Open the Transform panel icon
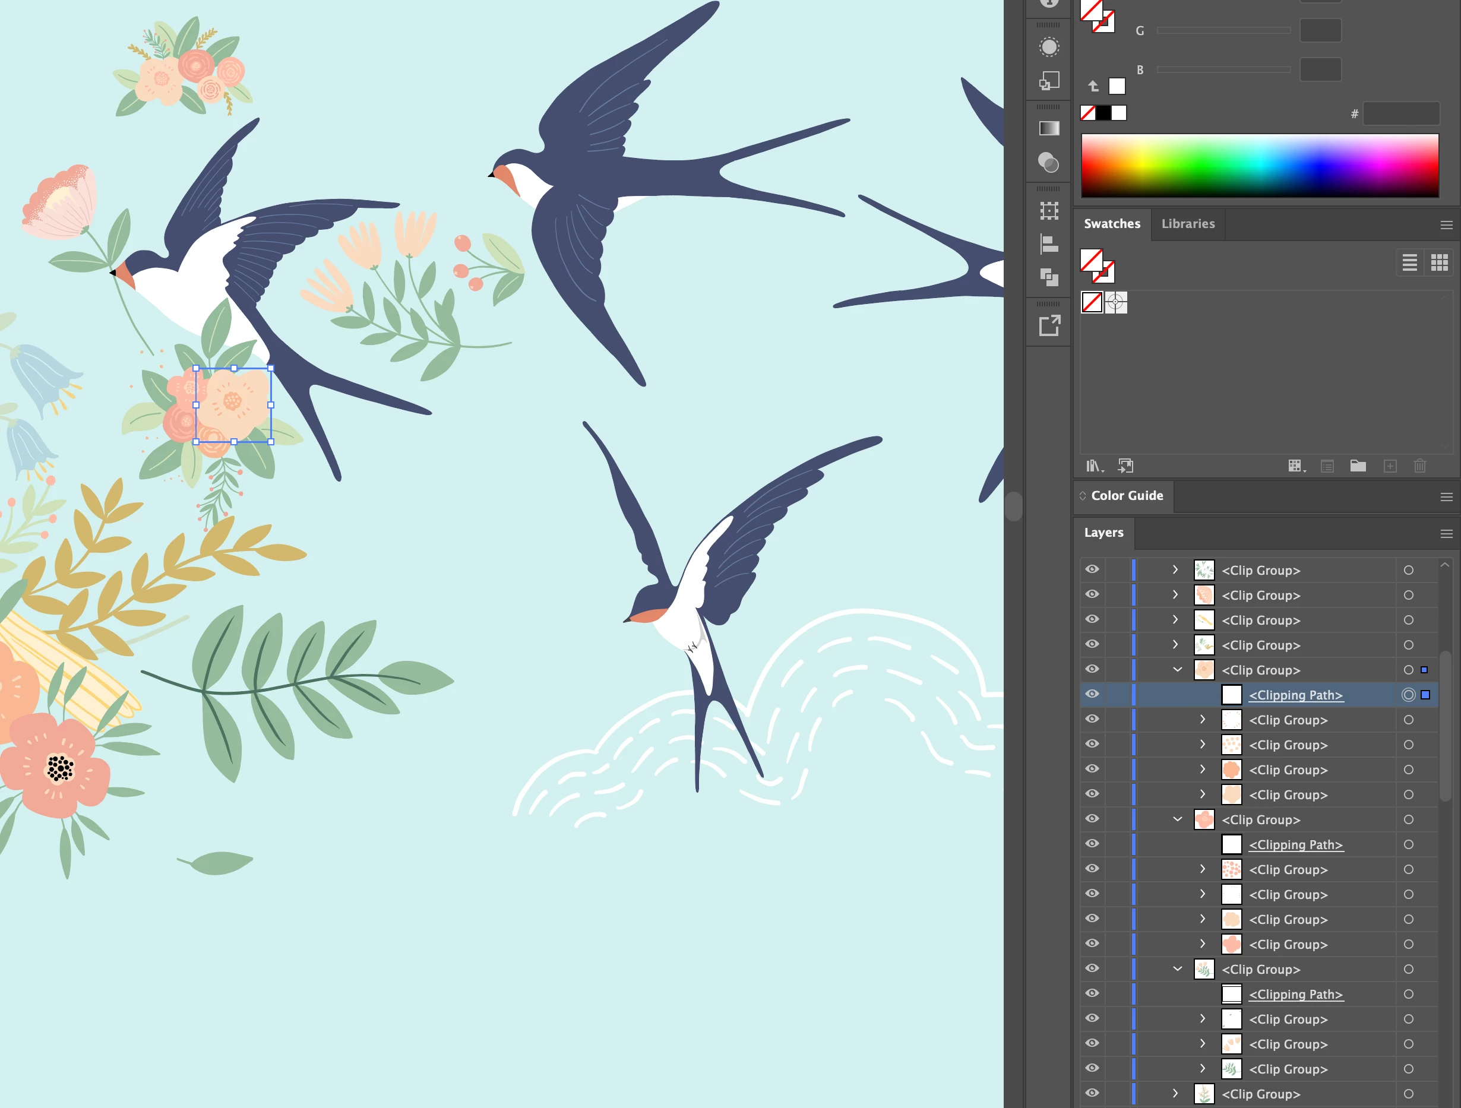 (1049, 211)
